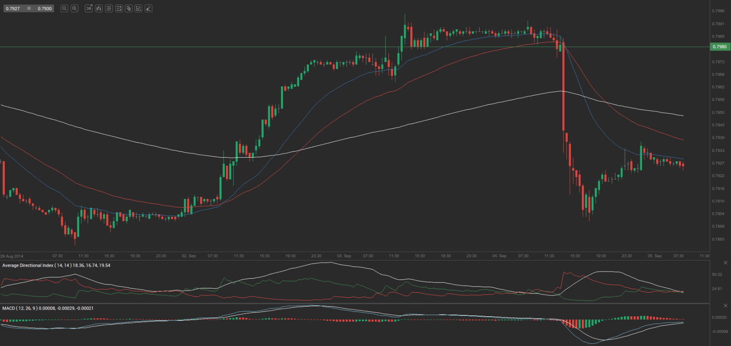Click the gray square between the prices
The image size is (731, 346).
click(x=29, y=8)
